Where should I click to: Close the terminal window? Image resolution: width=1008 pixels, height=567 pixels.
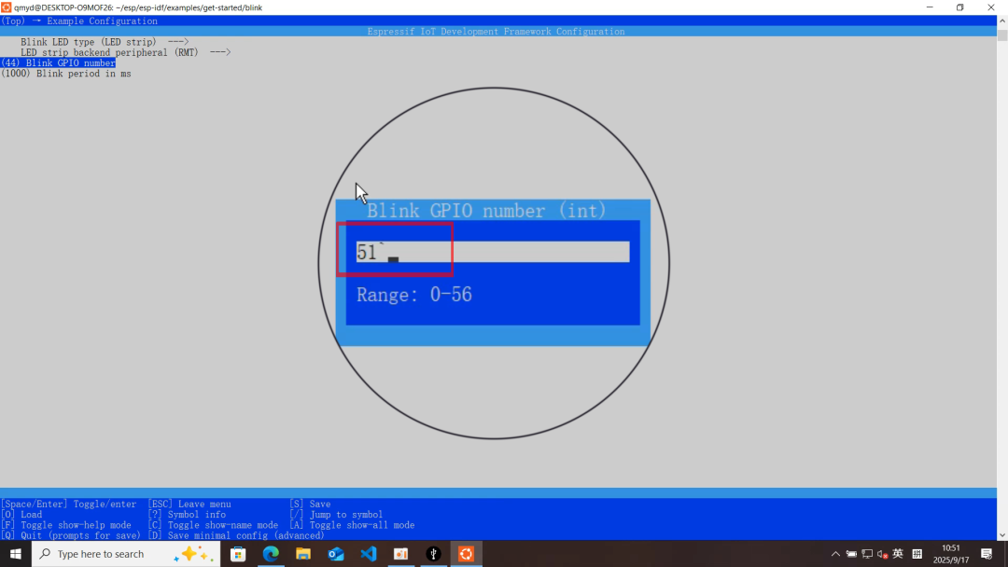coord(990,7)
